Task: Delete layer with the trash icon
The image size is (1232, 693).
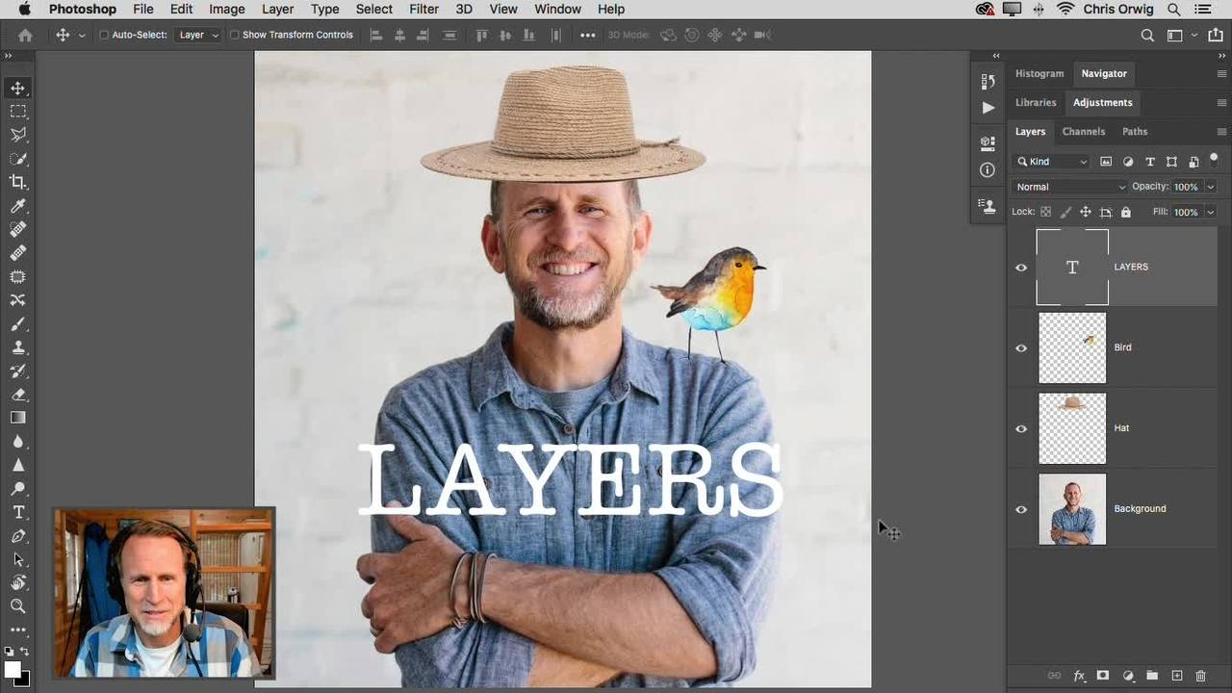Action: pyautogui.click(x=1200, y=677)
